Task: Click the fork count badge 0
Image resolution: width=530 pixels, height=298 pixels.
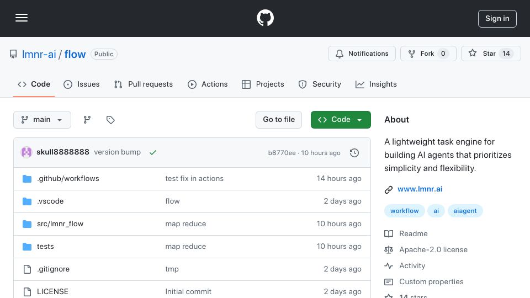Action: click(x=443, y=54)
